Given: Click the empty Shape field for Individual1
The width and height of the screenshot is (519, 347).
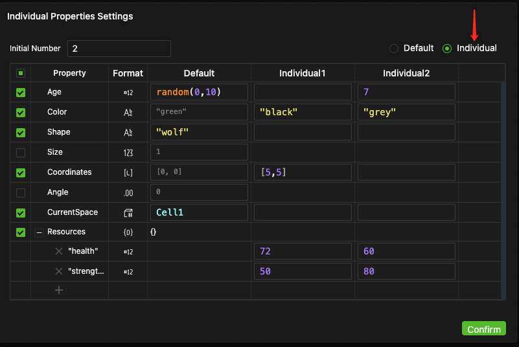Looking at the screenshot, I should click(303, 132).
